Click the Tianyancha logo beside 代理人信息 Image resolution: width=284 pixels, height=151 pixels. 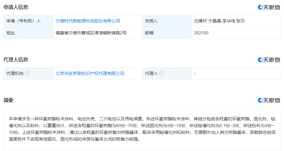click(269, 60)
